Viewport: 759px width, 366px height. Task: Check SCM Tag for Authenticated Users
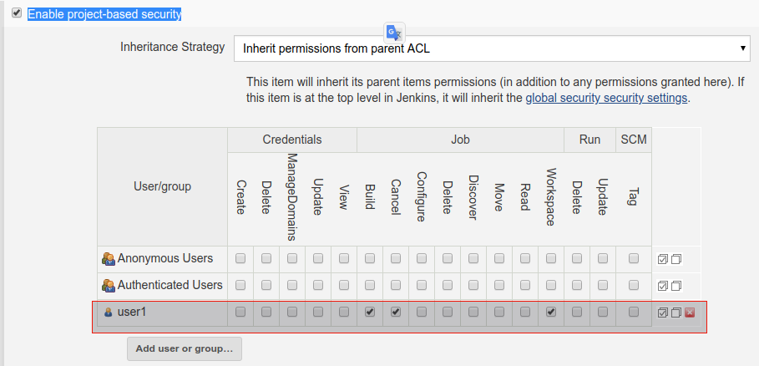634,285
